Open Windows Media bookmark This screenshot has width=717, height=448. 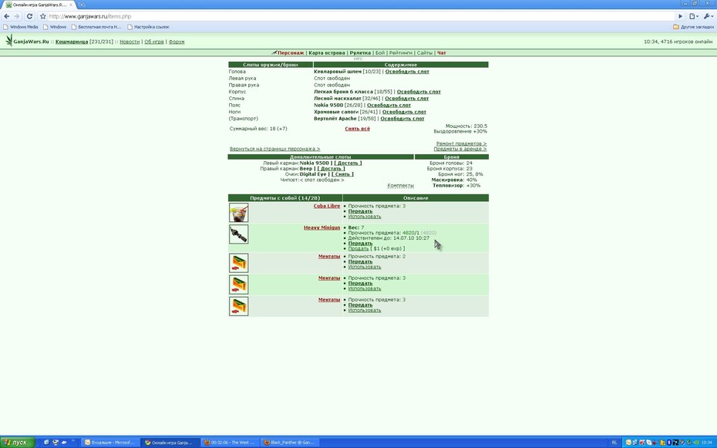click(21, 27)
